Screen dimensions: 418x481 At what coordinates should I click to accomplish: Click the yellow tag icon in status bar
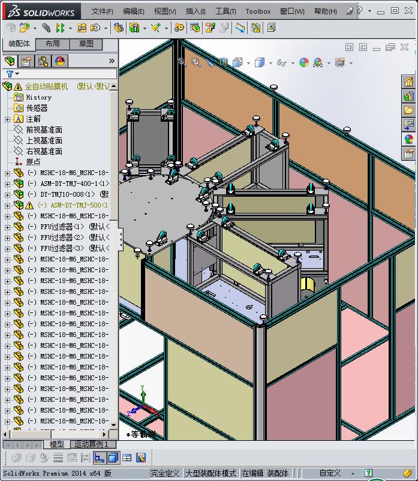[407, 473]
